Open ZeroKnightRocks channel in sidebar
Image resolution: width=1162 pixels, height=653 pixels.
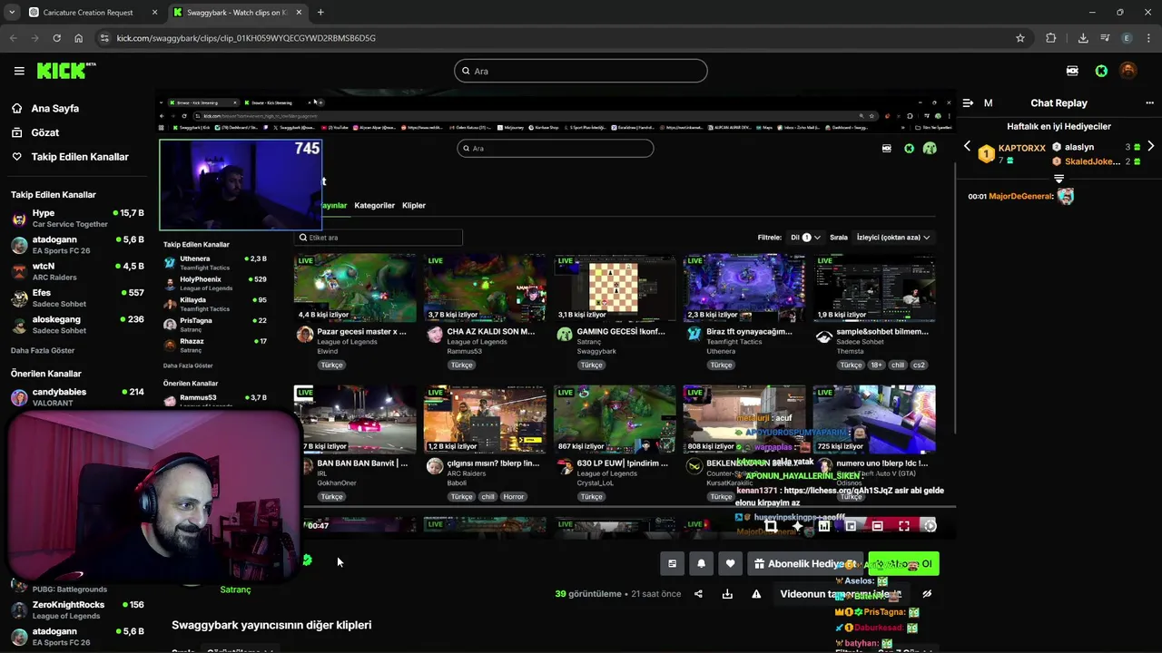(77, 609)
